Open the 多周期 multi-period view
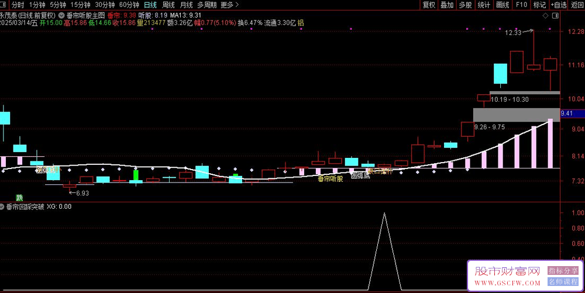 coord(207,5)
